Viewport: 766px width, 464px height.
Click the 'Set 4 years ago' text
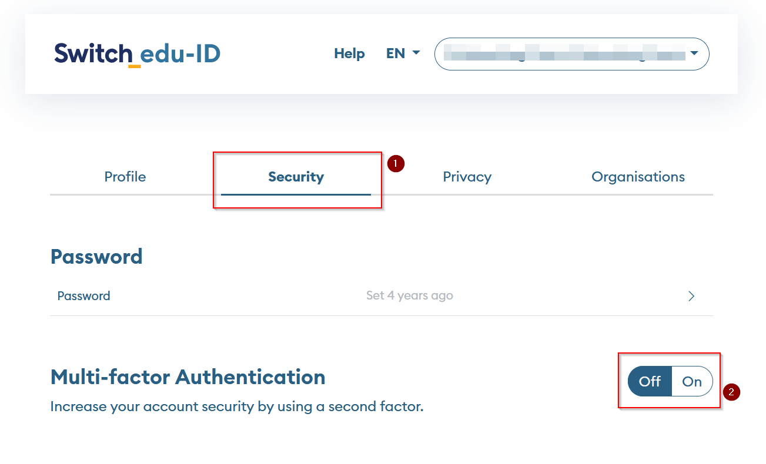(x=409, y=295)
